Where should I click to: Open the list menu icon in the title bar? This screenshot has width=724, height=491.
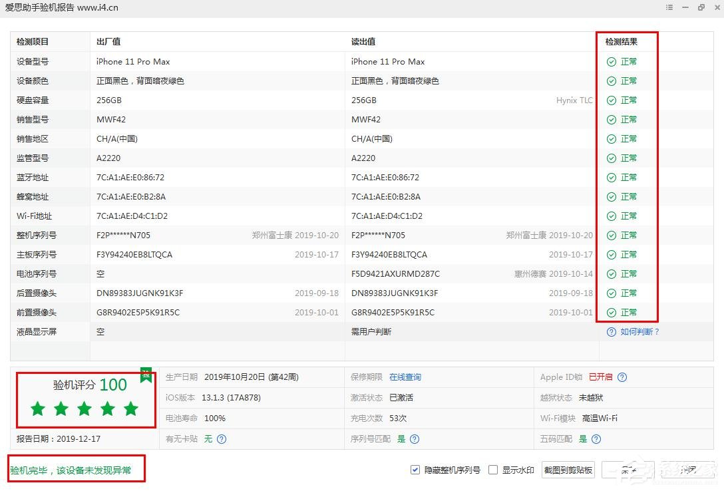[x=669, y=7]
